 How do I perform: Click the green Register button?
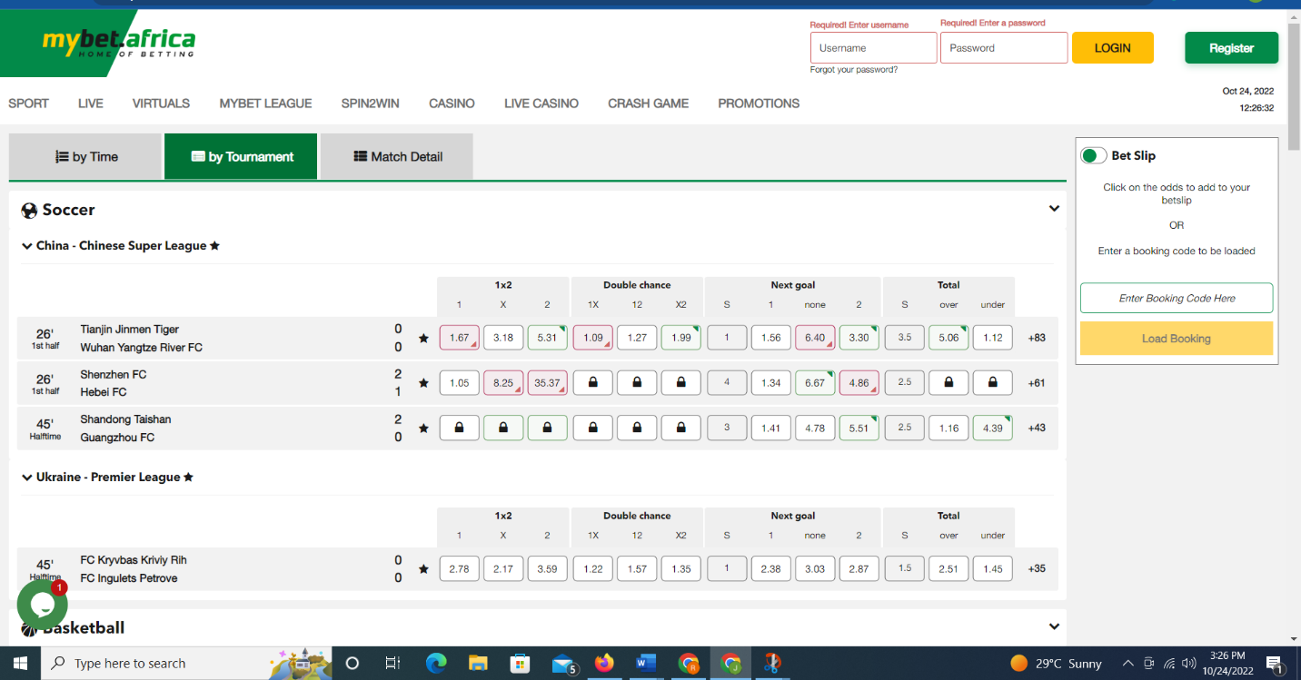point(1231,48)
